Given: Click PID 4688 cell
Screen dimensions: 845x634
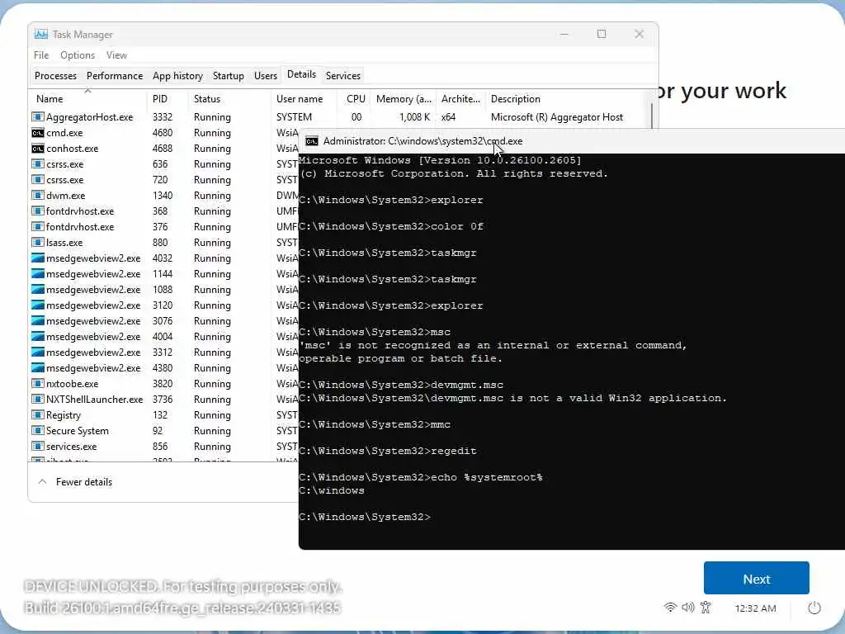Looking at the screenshot, I should [163, 149].
